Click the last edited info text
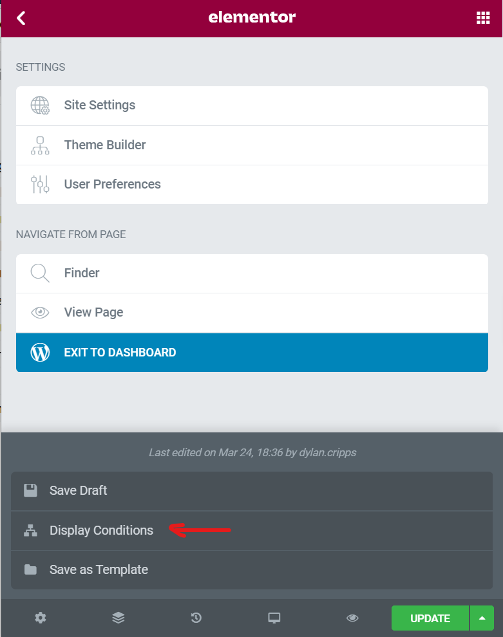The height and width of the screenshot is (637, 503). [252, 452]
